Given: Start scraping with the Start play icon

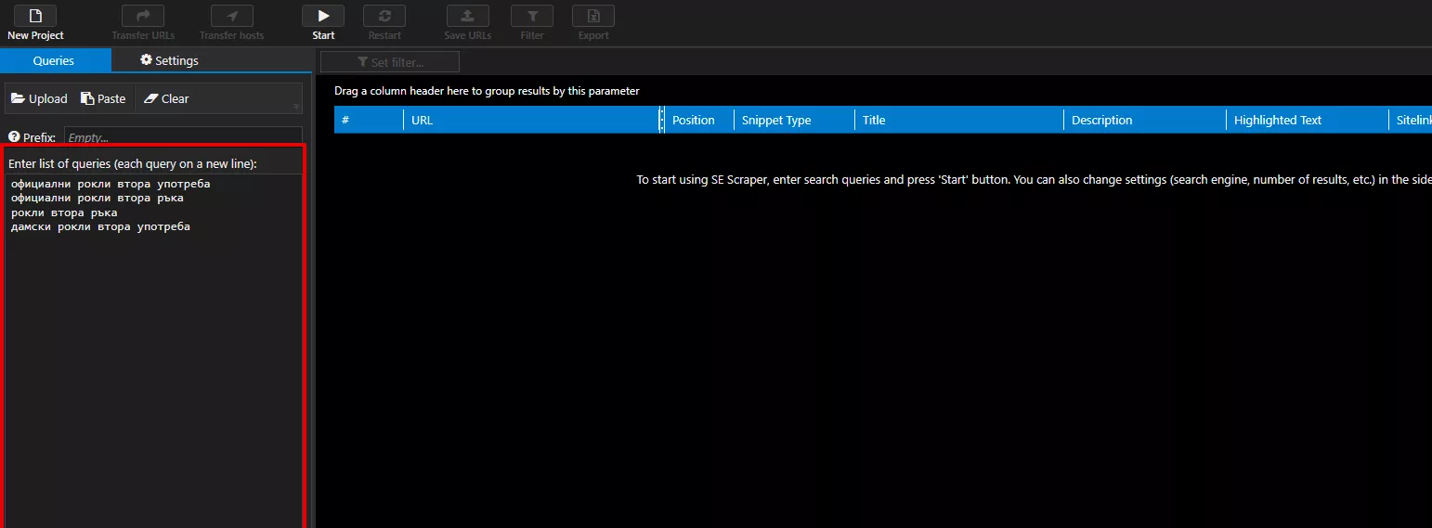Looking at the screenshot, I should tap(323, 16).
